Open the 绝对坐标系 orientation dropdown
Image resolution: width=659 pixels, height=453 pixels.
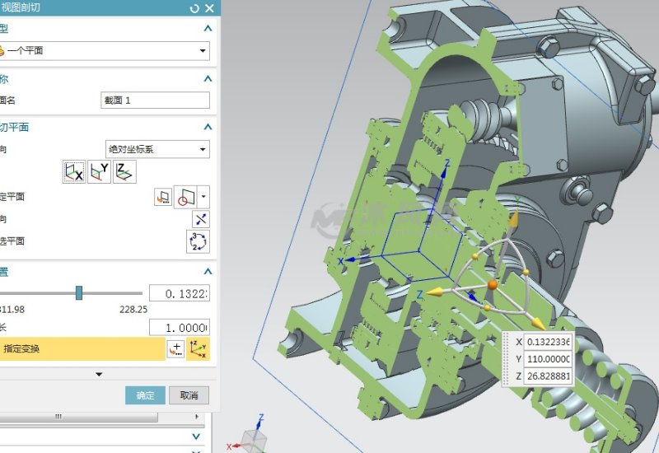pos(203,149)
